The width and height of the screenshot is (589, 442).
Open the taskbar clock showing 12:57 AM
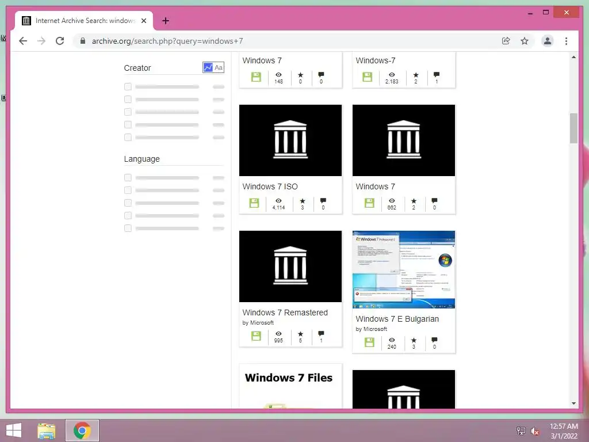[564, 431]
